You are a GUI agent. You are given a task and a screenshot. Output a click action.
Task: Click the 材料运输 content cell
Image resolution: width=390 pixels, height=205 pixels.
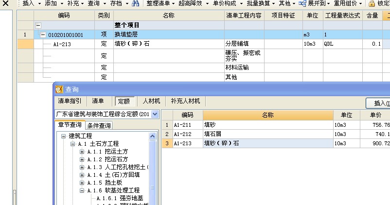244,68
